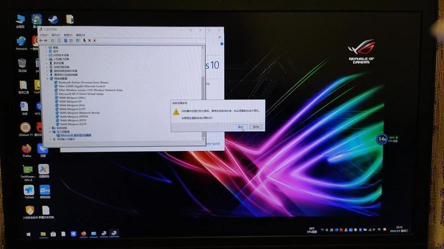Image resolution: width=444 pixels, height=249 pixels.
Task: Select WAN Miniport (L2TP)
Action: (70, 109)
